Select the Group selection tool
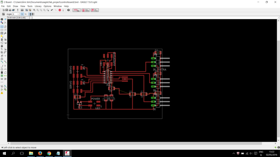The height and width of the screenshot is (157, 280). (2, 33)
